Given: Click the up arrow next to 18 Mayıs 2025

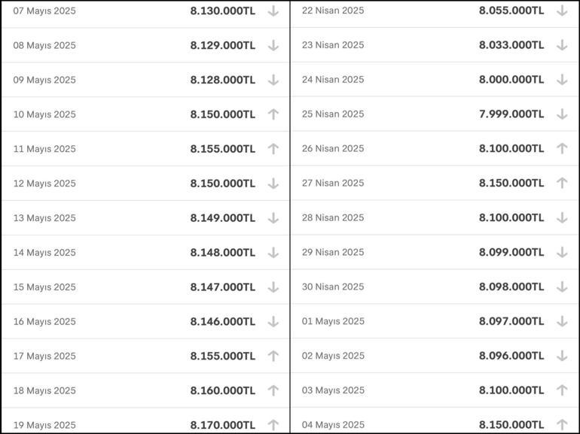Looking at the screenshot, I should pyautogui.click(x=273, y=390).
